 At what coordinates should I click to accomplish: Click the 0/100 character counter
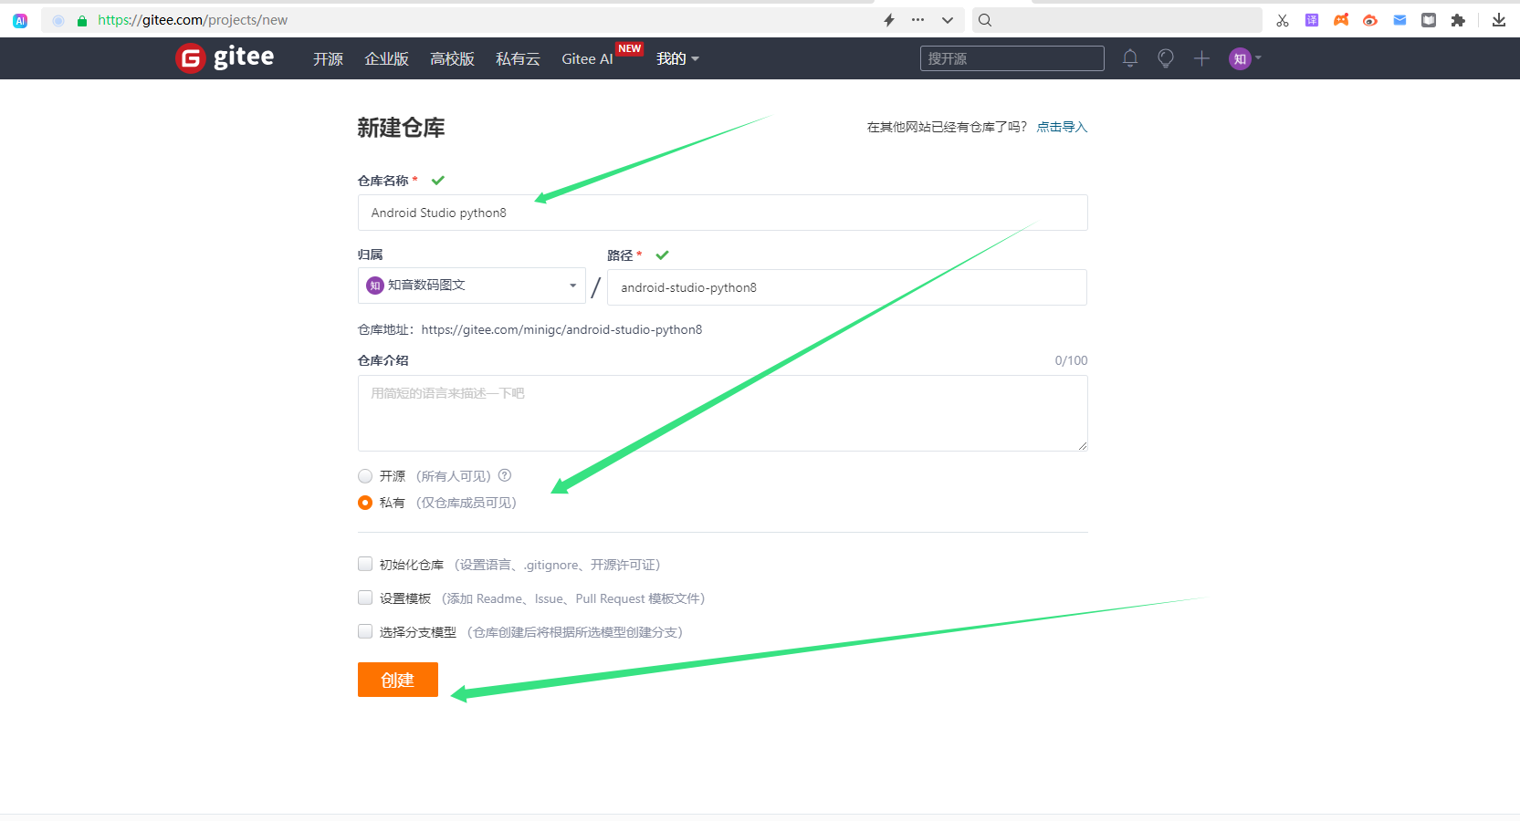(1071, 360)
